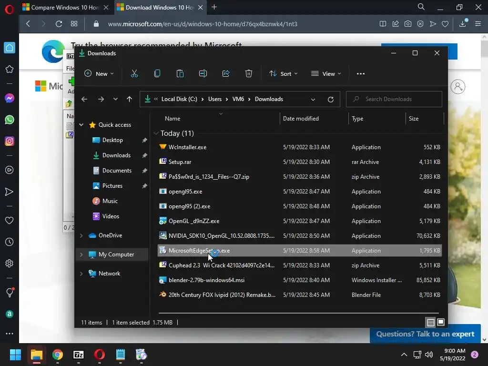488x366 pixels.
Task: Open the Sort dropdown menu
Action: pyautogui.click(x=283, y=74)
